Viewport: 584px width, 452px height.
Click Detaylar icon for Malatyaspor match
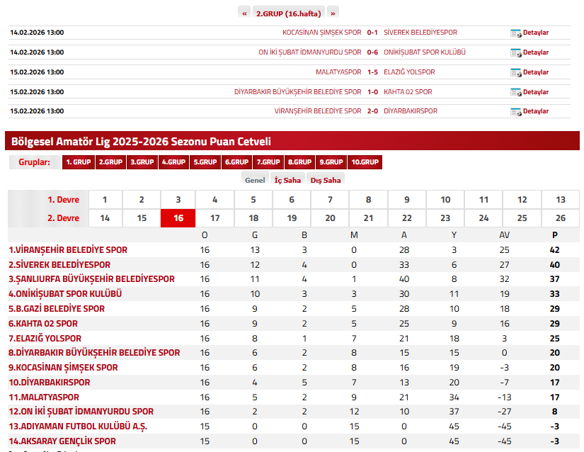(x=515, y=72)
